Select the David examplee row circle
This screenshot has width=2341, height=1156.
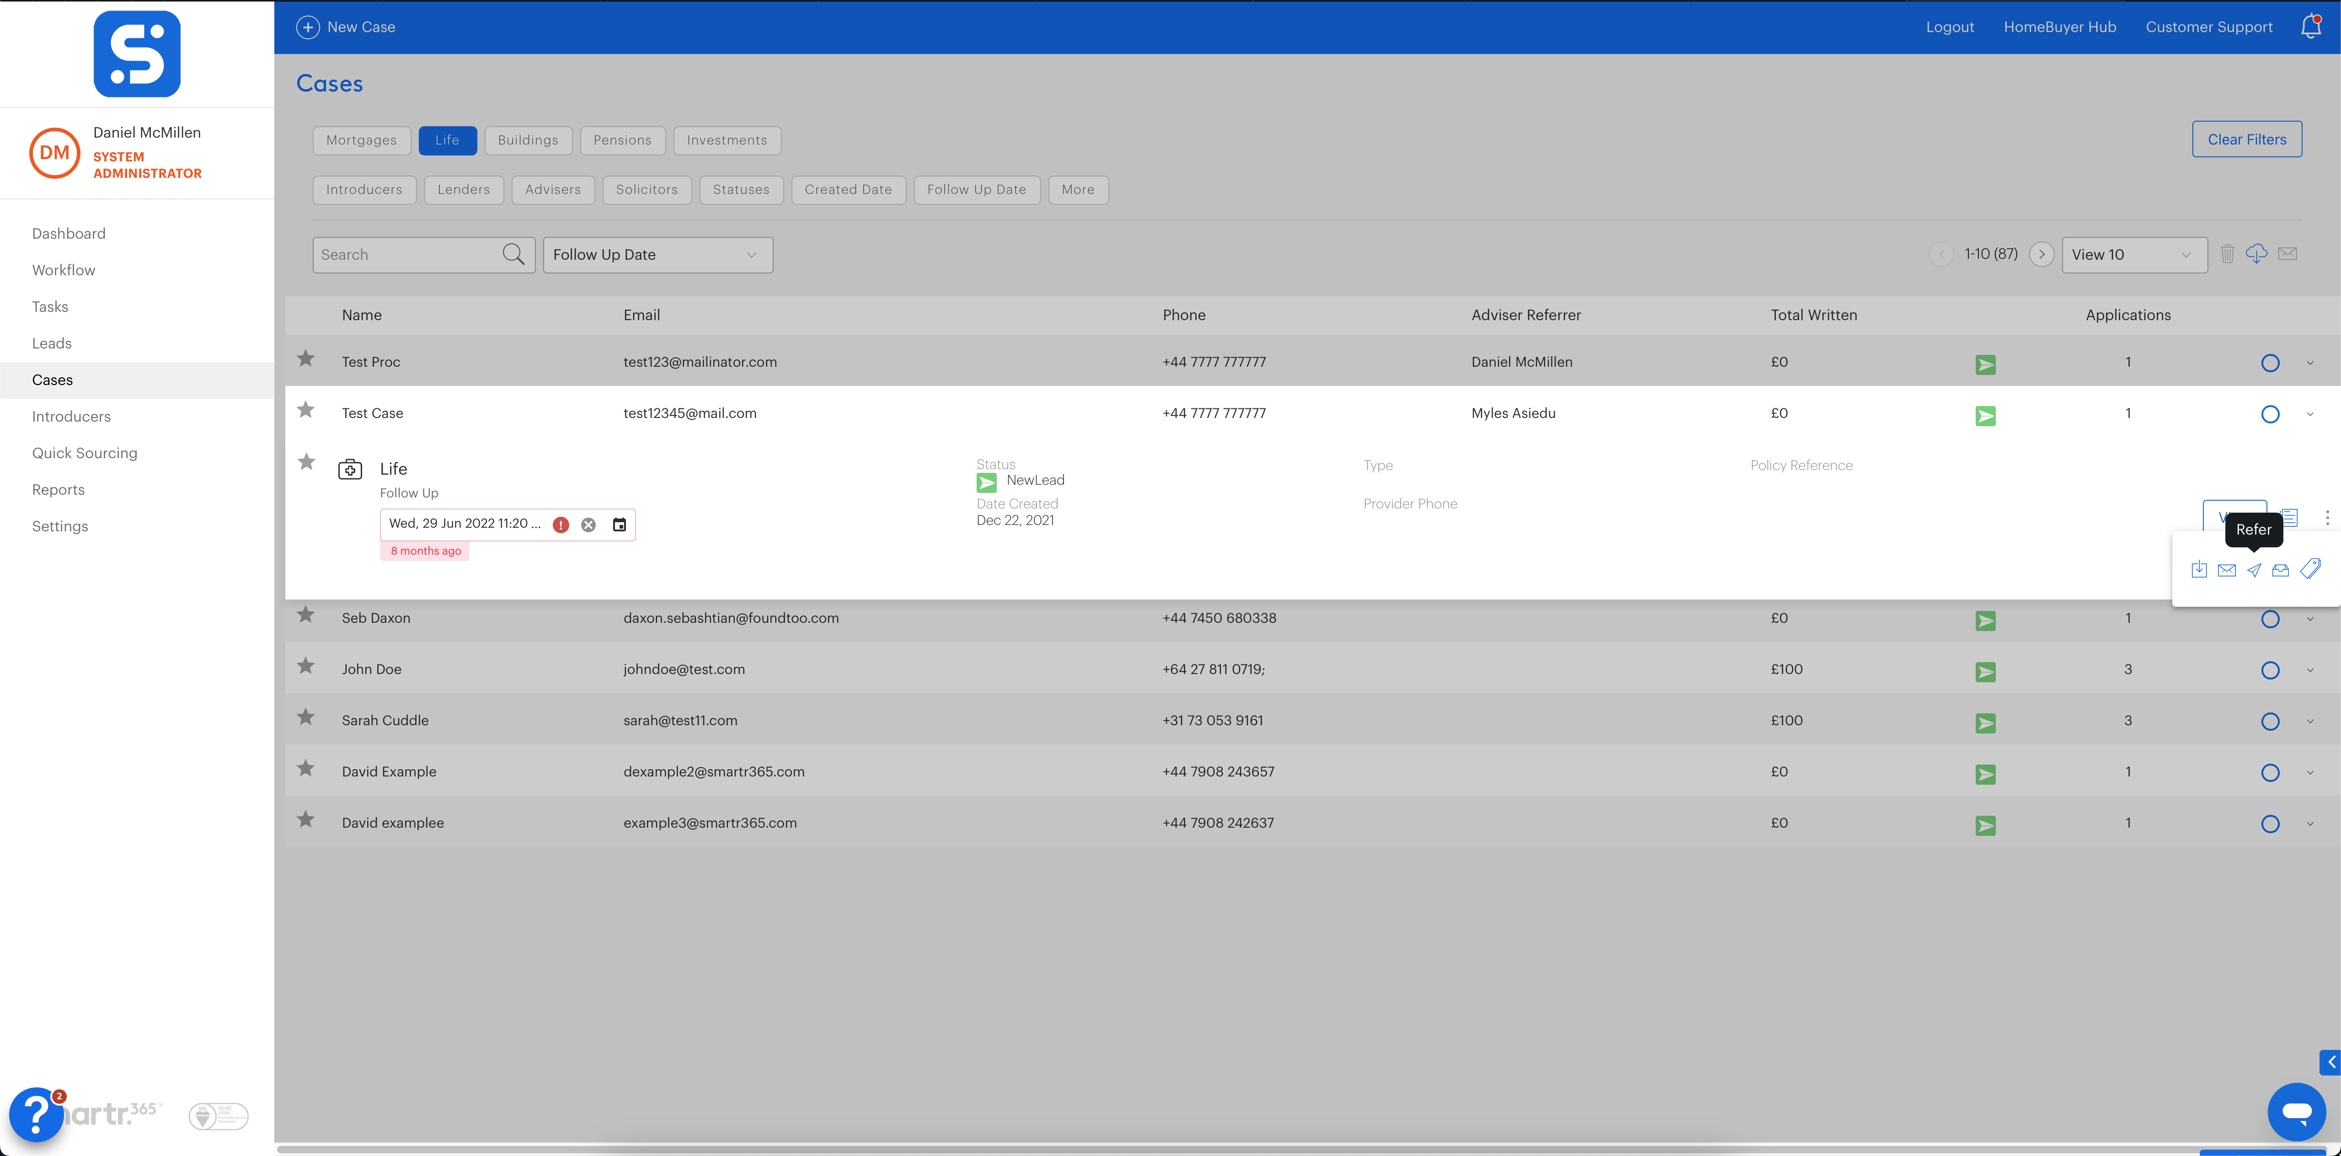(2270, 824)
